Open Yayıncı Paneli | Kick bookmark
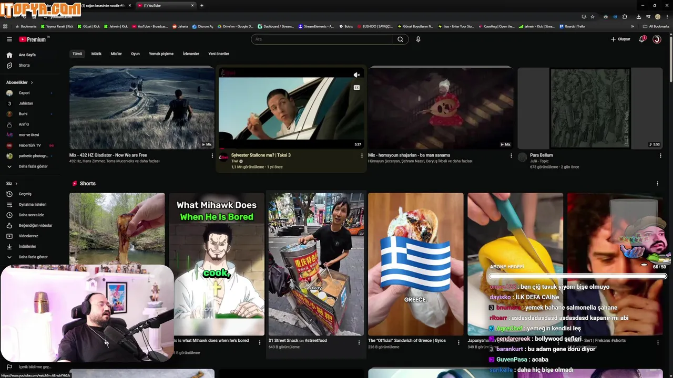 [x=57, y=26]
